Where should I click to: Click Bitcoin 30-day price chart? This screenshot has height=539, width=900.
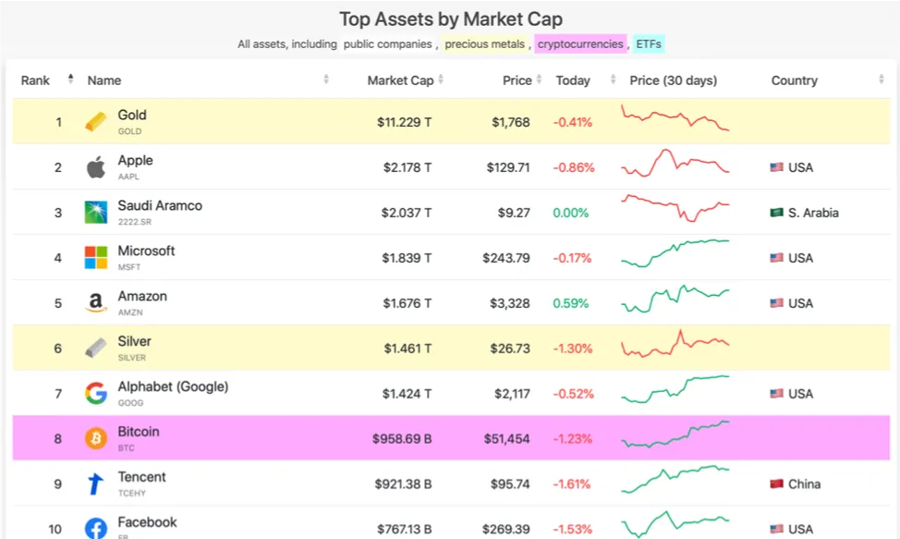click(x=675, y=434)
